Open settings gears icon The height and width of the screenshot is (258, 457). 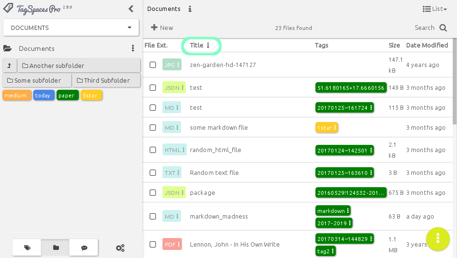click(x=120, y=248)
